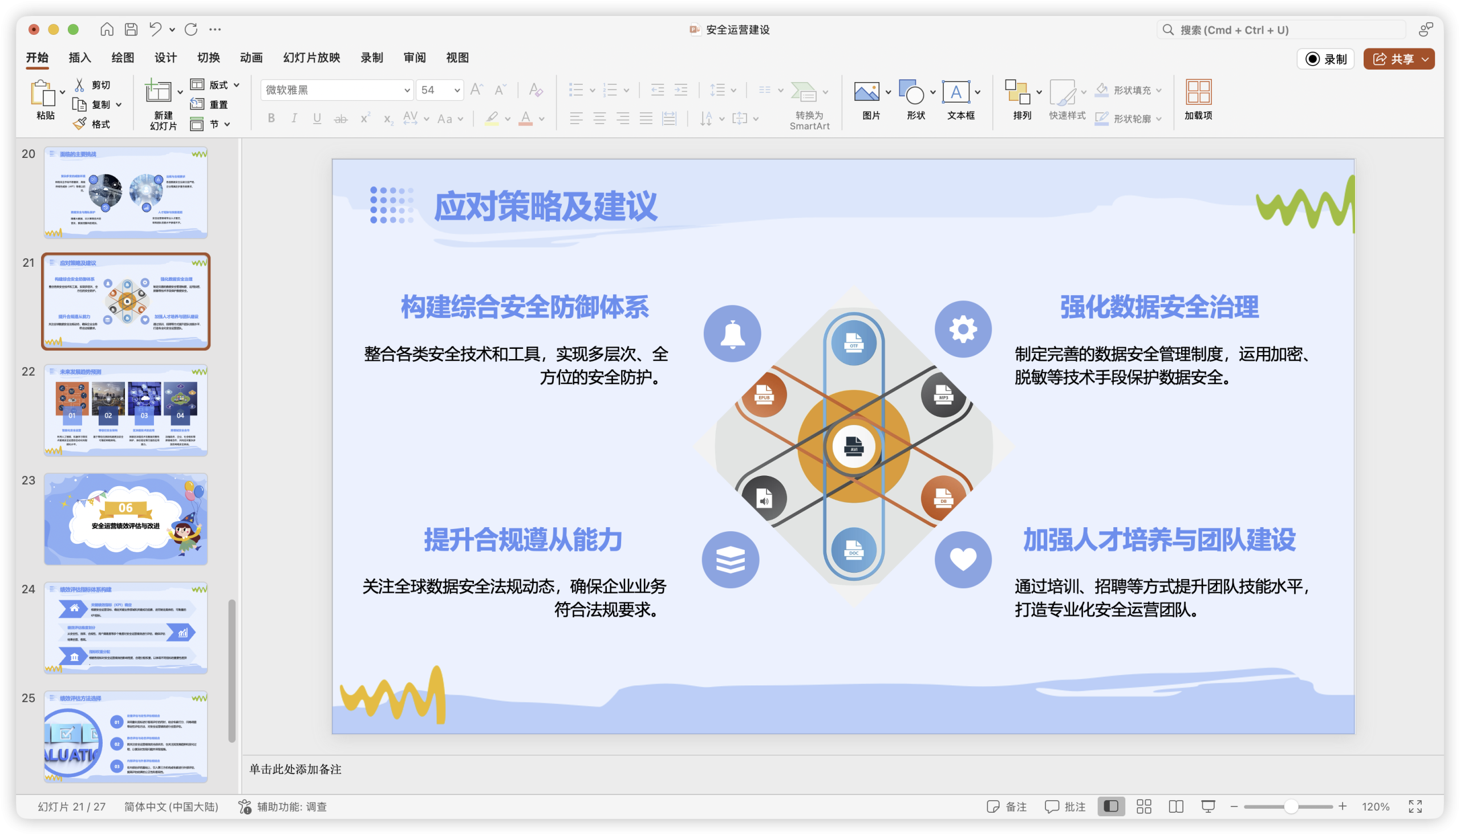The height and width of the screenshot is (835, 1460).
Task: Toggle the 备注 notes pane
Action: [x=1006, y=807]
